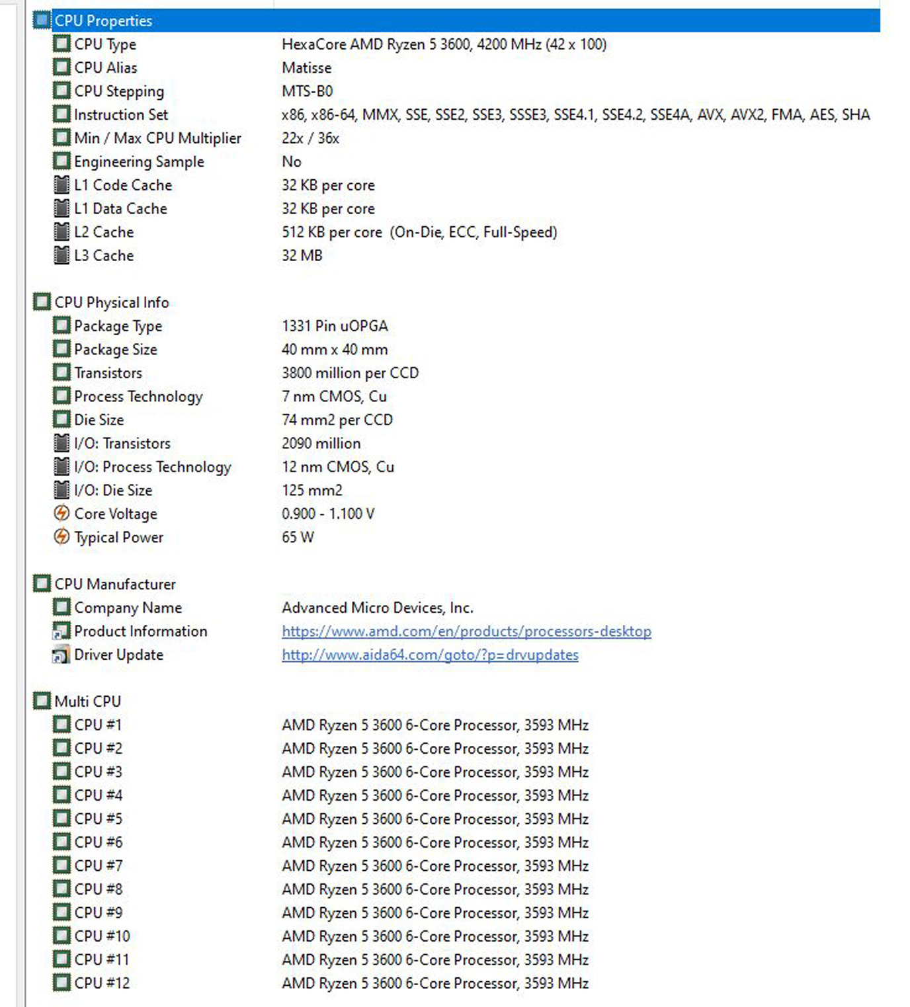The height and width of the screenshot is (1007, 910).
Task: Select the '3800 million per CCD' value
Action: (x=350, y=373)
